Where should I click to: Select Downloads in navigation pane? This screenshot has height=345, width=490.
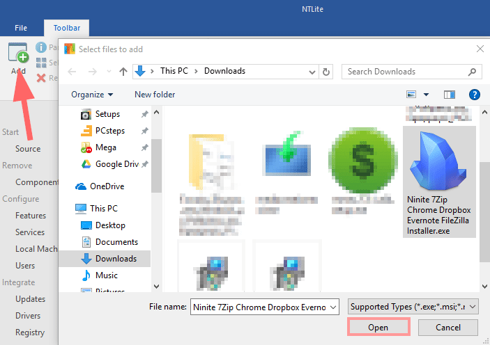(x=105, y=259)
